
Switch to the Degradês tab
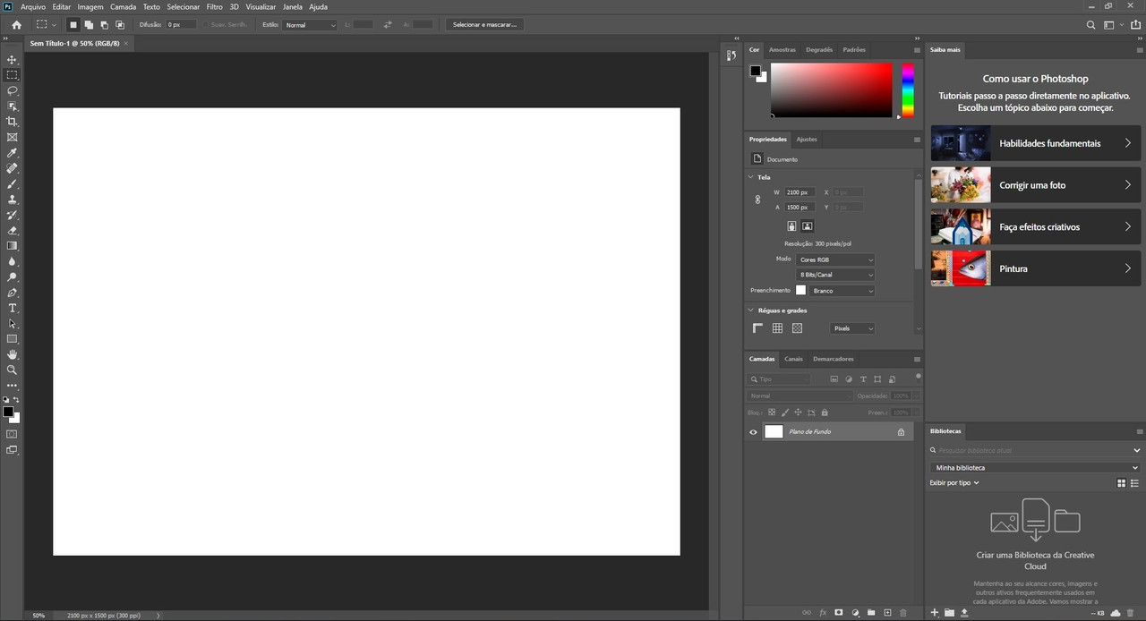819,50
